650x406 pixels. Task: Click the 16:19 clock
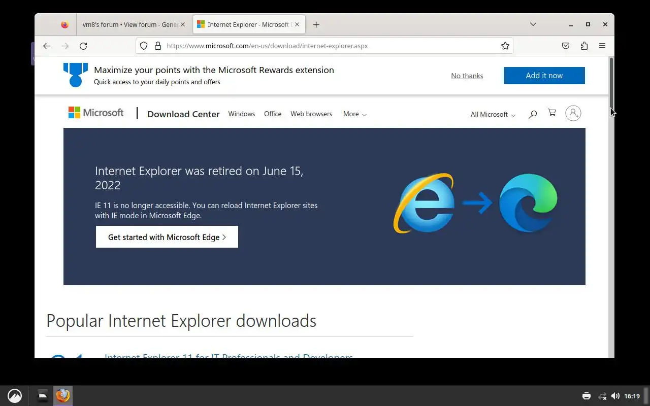click(x=632, y=396)
